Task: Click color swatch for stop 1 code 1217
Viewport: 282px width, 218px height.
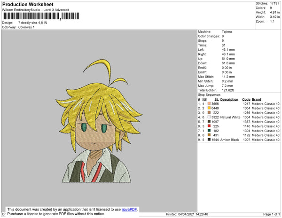Action: coord(209,103)
